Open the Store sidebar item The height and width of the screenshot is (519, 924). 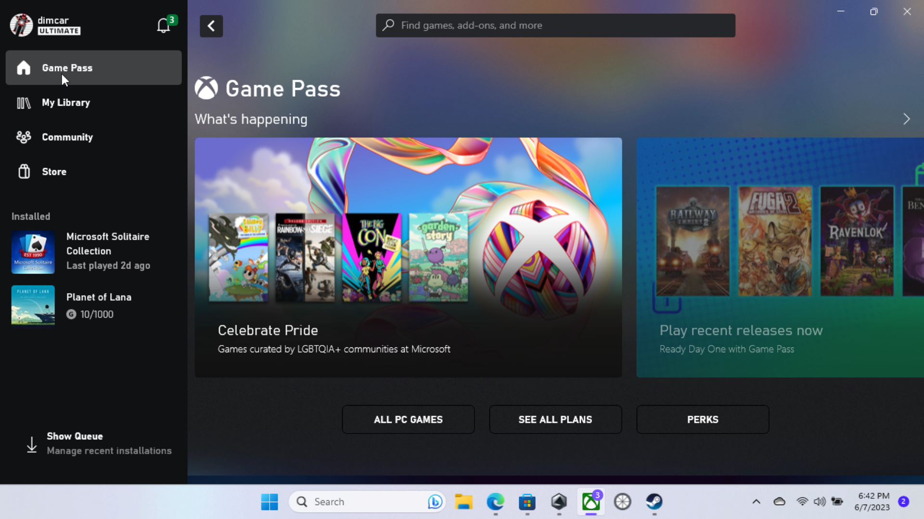[54, 172]
